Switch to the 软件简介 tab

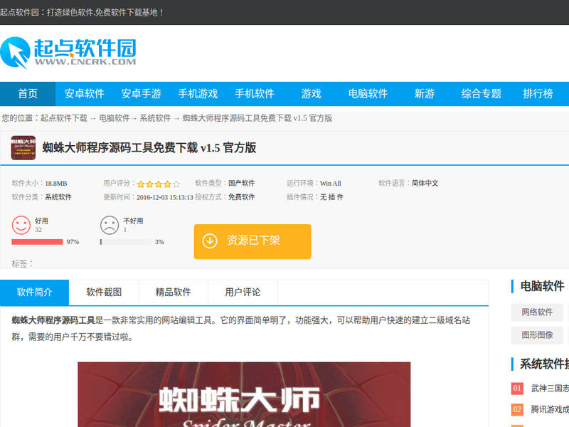[34, 292]
